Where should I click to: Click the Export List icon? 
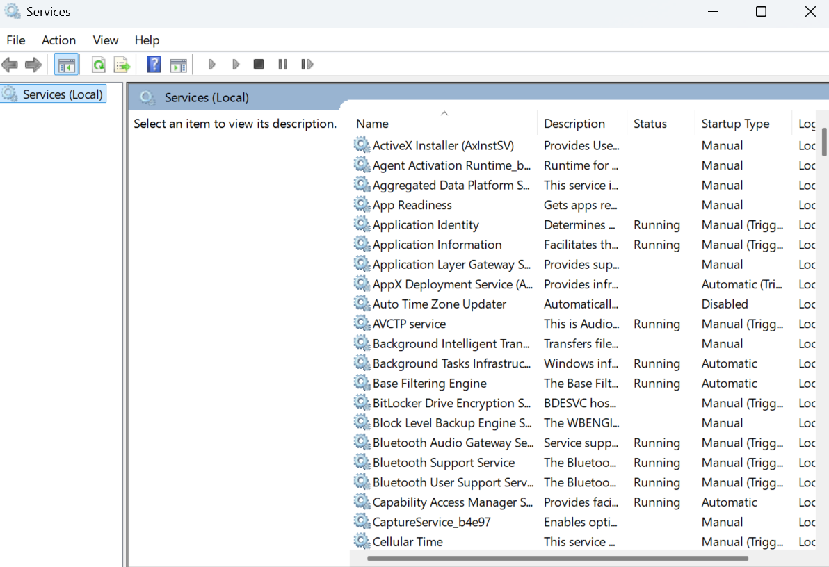click(122, 65)
